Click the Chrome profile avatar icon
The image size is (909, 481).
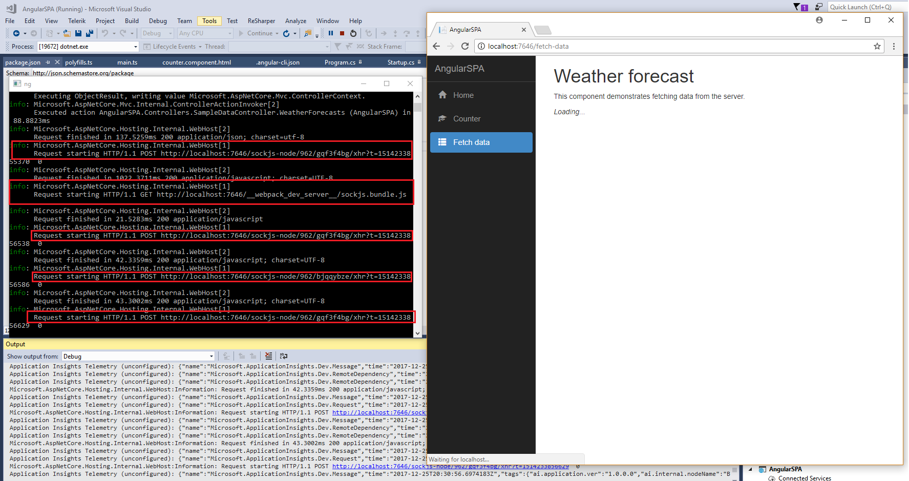[819, 20]
